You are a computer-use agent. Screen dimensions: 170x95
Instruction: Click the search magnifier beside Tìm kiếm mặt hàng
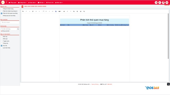18,29
